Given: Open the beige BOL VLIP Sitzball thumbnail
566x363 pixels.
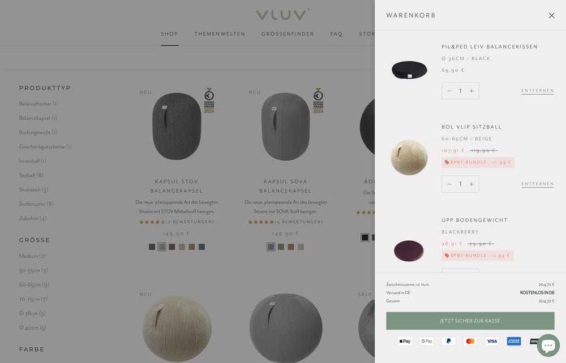Looking at the screenshot, I should point(409,158).
